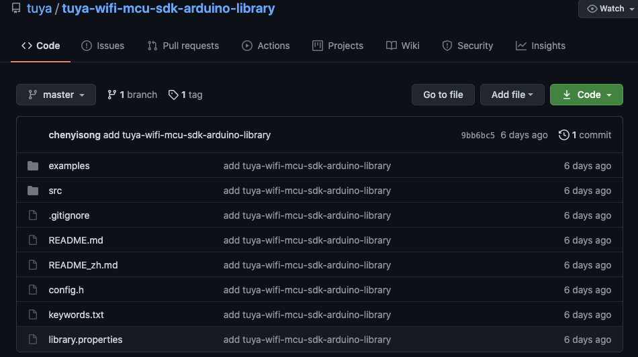Image resolution: width=638 pixels, height=357 pixels.
Task: Open commit message link in .gitignore row
Action: pos(307,215)
